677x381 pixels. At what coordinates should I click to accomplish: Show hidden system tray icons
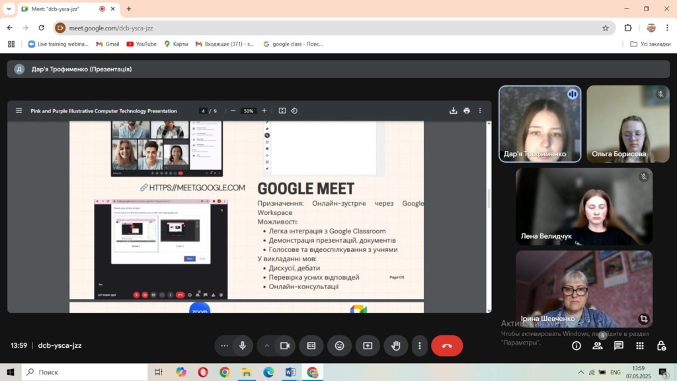(x=580, y=372)
